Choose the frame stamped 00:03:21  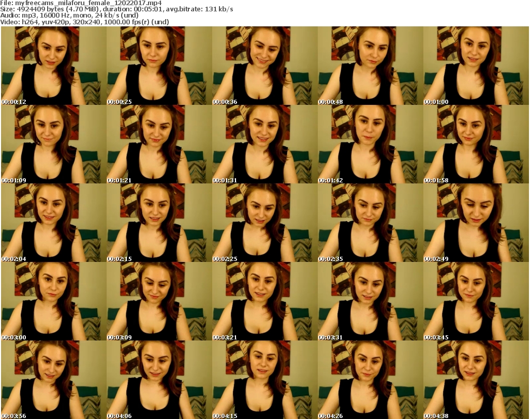264,301
